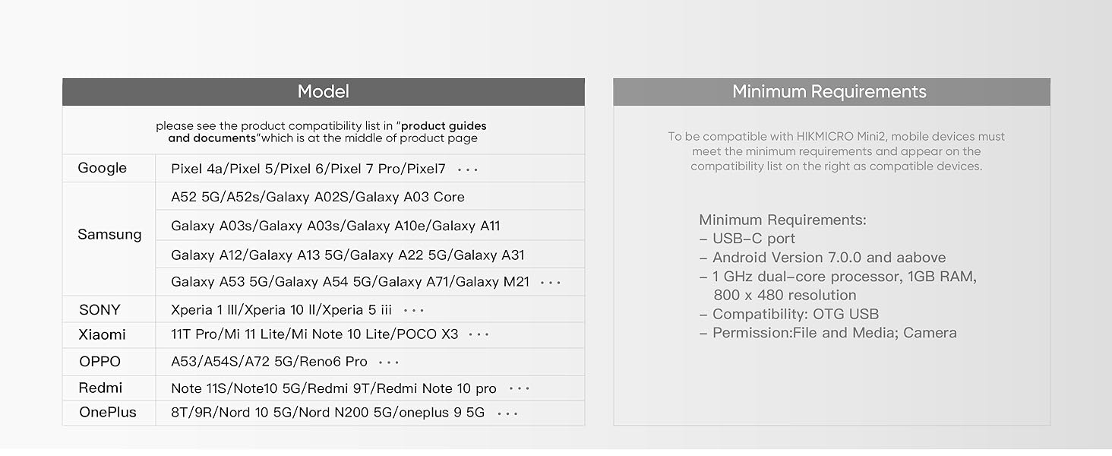Select the SONY brand cell
1112x456 pixels.
[x=100, y=310]
